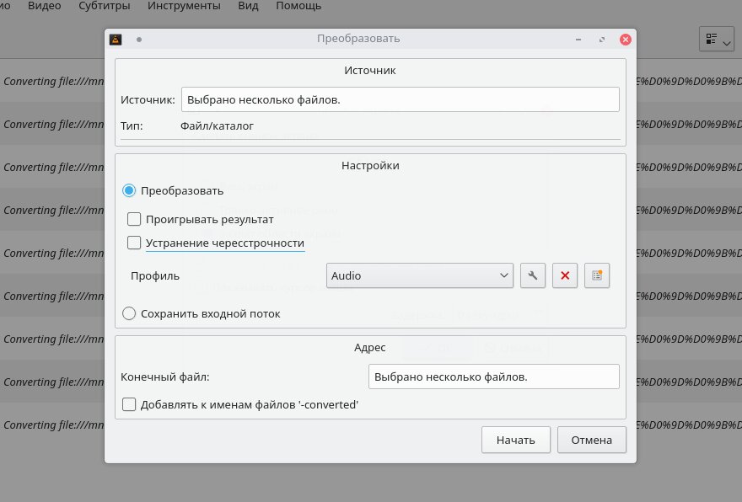
Task: Click the Конечный файл text field
Action: pyautogui.click(x=494, y=376)
